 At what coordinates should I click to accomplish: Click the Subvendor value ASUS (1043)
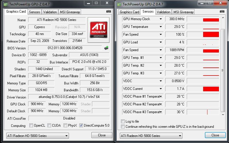coord(89,55)
